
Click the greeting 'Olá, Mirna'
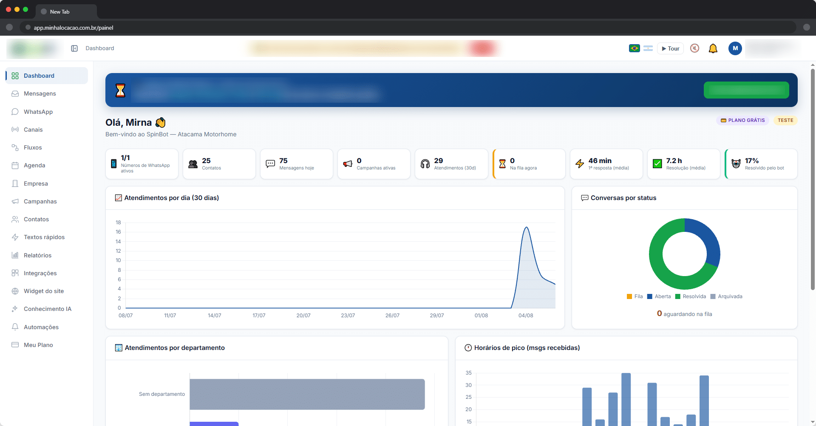coord(128,122)
